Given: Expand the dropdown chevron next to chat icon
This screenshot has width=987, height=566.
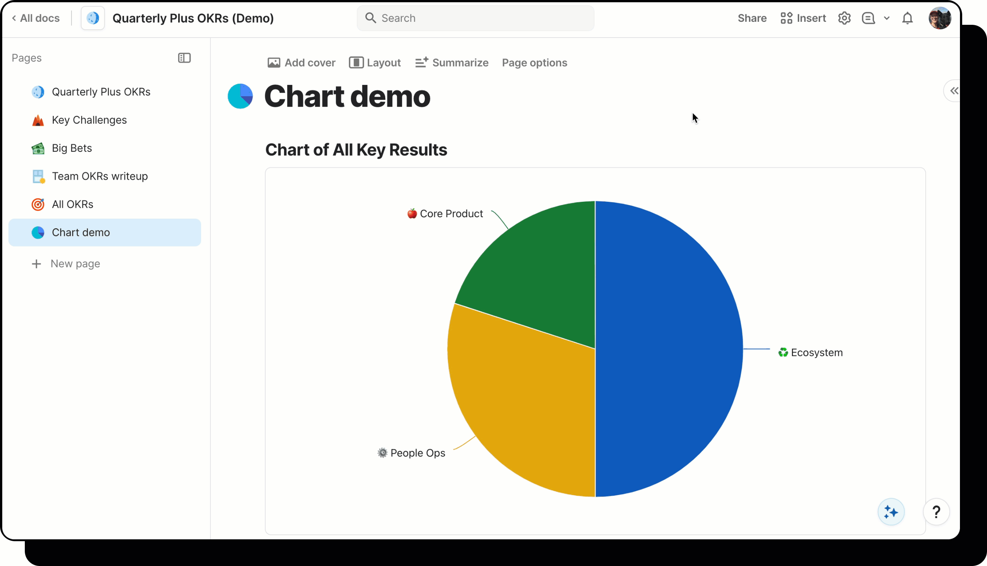Looking at the screenshot, I should coord(886,18).
